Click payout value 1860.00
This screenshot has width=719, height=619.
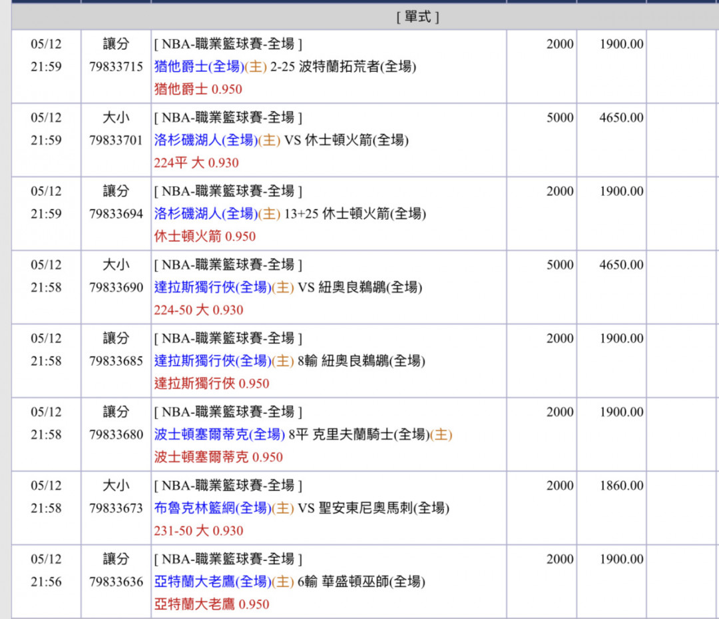pyautogui.click(x=621, y=486)
